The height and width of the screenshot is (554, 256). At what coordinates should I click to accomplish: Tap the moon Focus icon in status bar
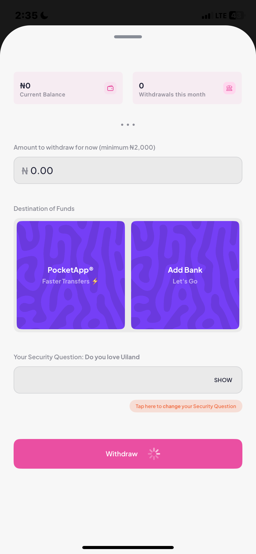click(45, 15)
